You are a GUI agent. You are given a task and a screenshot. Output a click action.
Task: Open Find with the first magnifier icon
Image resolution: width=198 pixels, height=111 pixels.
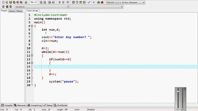pos(41,2)
